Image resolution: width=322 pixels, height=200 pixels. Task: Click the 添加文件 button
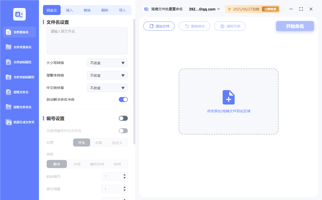[x=159, y=26]
